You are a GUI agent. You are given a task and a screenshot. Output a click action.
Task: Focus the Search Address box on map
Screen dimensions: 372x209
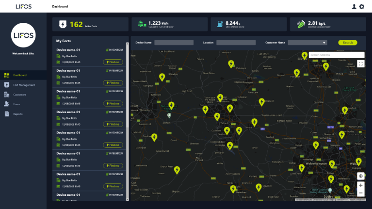coord(336,55)
